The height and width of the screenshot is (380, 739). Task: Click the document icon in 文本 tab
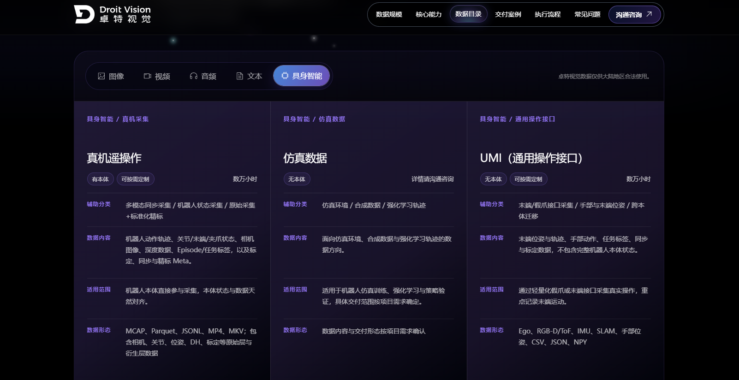[239, 76]
